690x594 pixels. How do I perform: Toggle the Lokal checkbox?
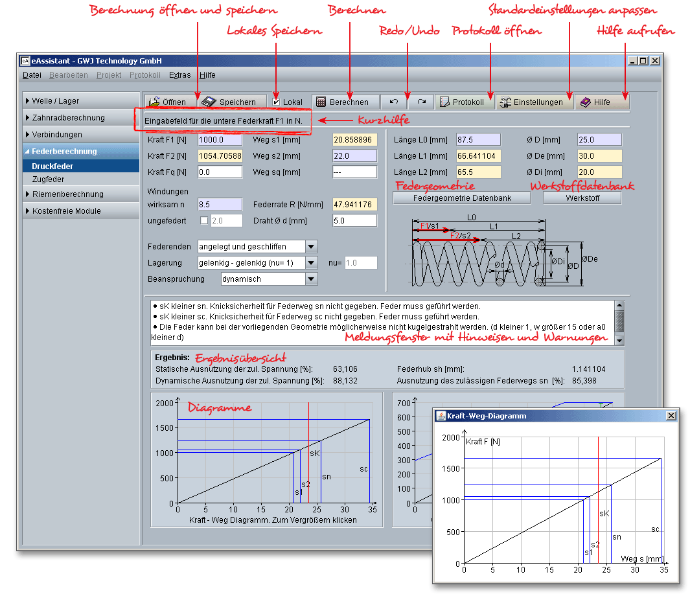point(277,102)
